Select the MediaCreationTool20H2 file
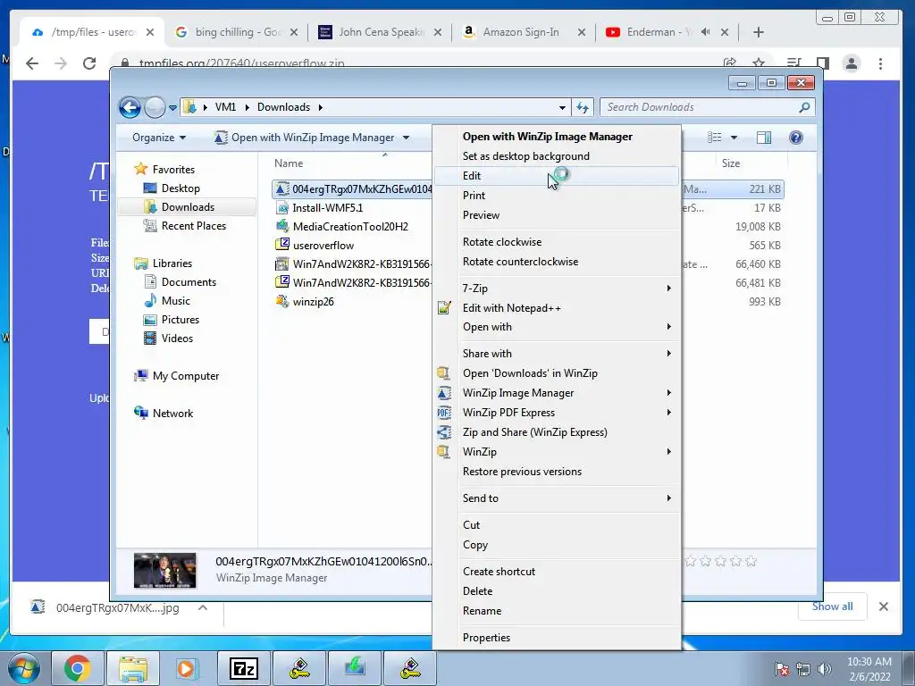Image resolution: width=915 pixels, height=686 pixels. (x=350, y=227)
